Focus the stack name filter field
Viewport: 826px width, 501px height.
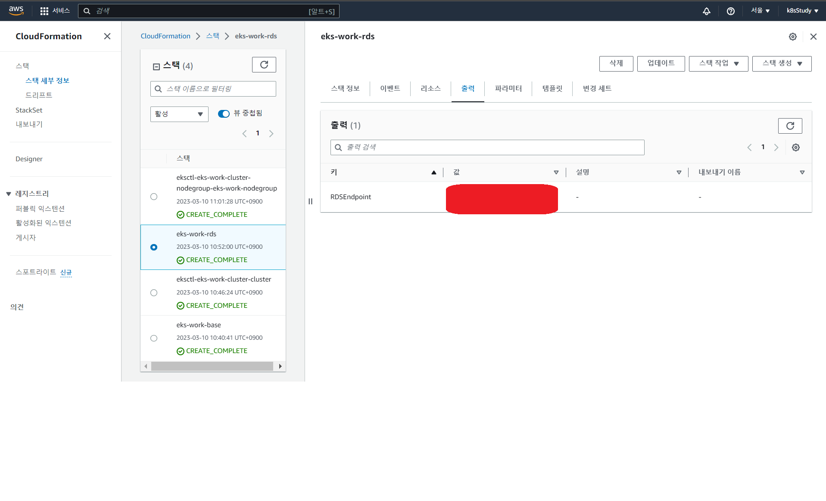(x=213, y=89)
